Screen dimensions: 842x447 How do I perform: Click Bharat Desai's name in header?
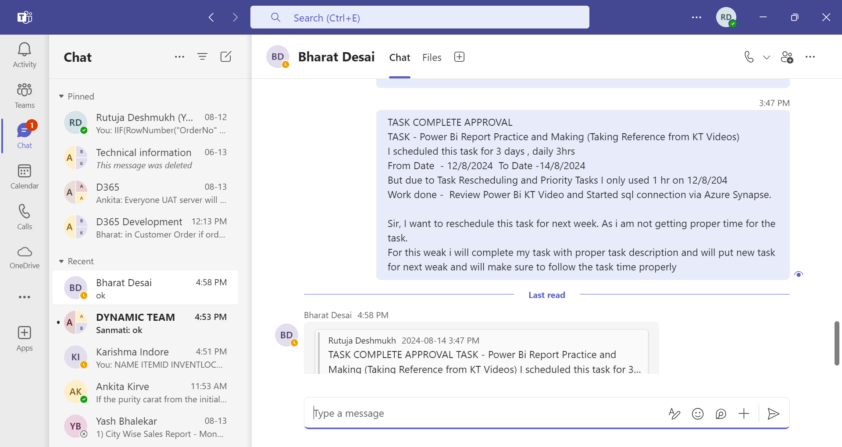click(x=336, y=57)
